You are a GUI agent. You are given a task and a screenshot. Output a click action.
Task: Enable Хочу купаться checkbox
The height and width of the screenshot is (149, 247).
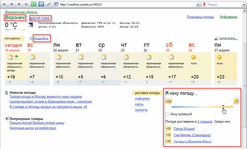(x=167, y=114)
